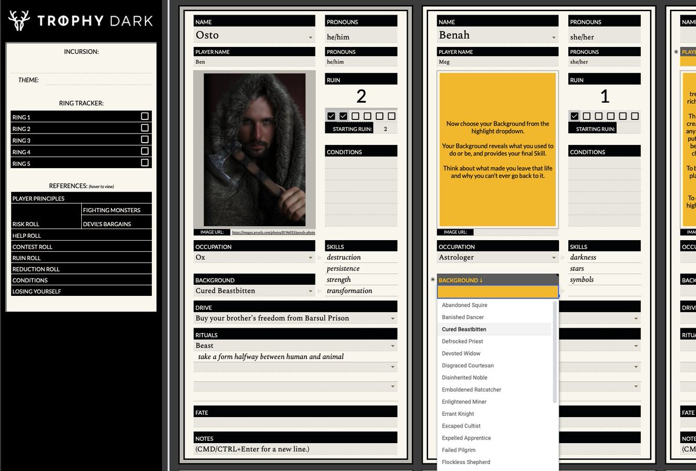This screenshot has height=471, width=696.
Task: Click the Theme input field
Action: click(98, 80)
